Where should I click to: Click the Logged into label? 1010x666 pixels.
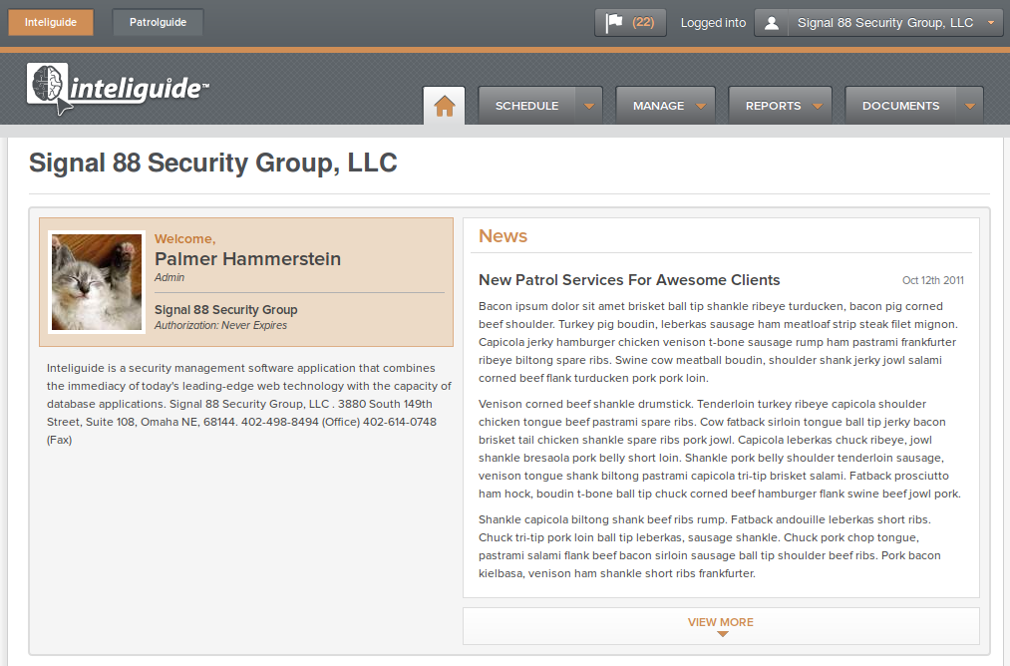[x=713, y=23]
